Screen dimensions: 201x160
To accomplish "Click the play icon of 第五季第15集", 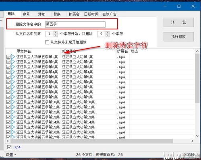I will pos(13,127).
